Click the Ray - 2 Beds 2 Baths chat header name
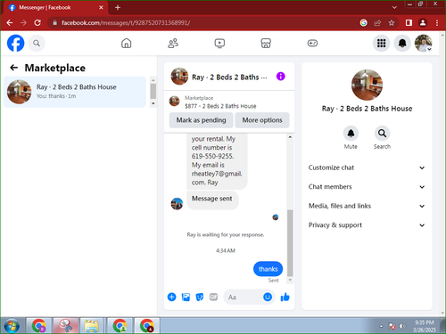 [229, 77]
